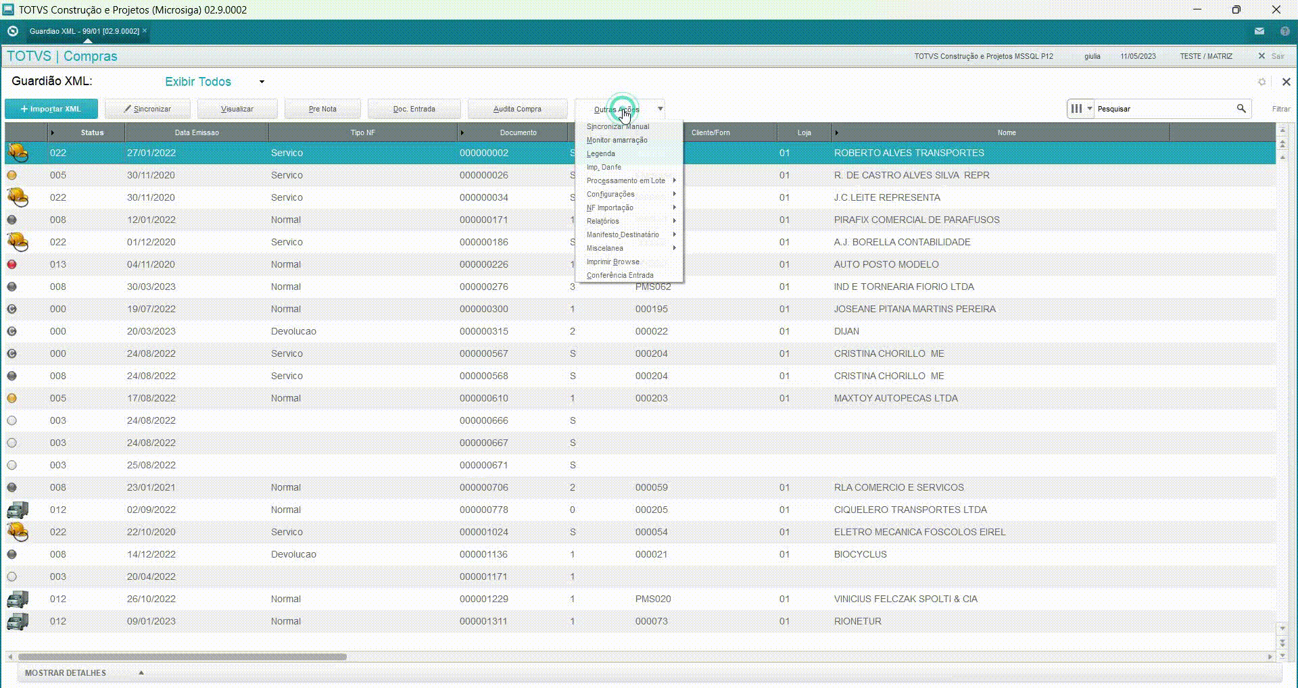Screen dimensions: 1298x688
Task: Open the help question mark icon
Action: coord(1284,31)
